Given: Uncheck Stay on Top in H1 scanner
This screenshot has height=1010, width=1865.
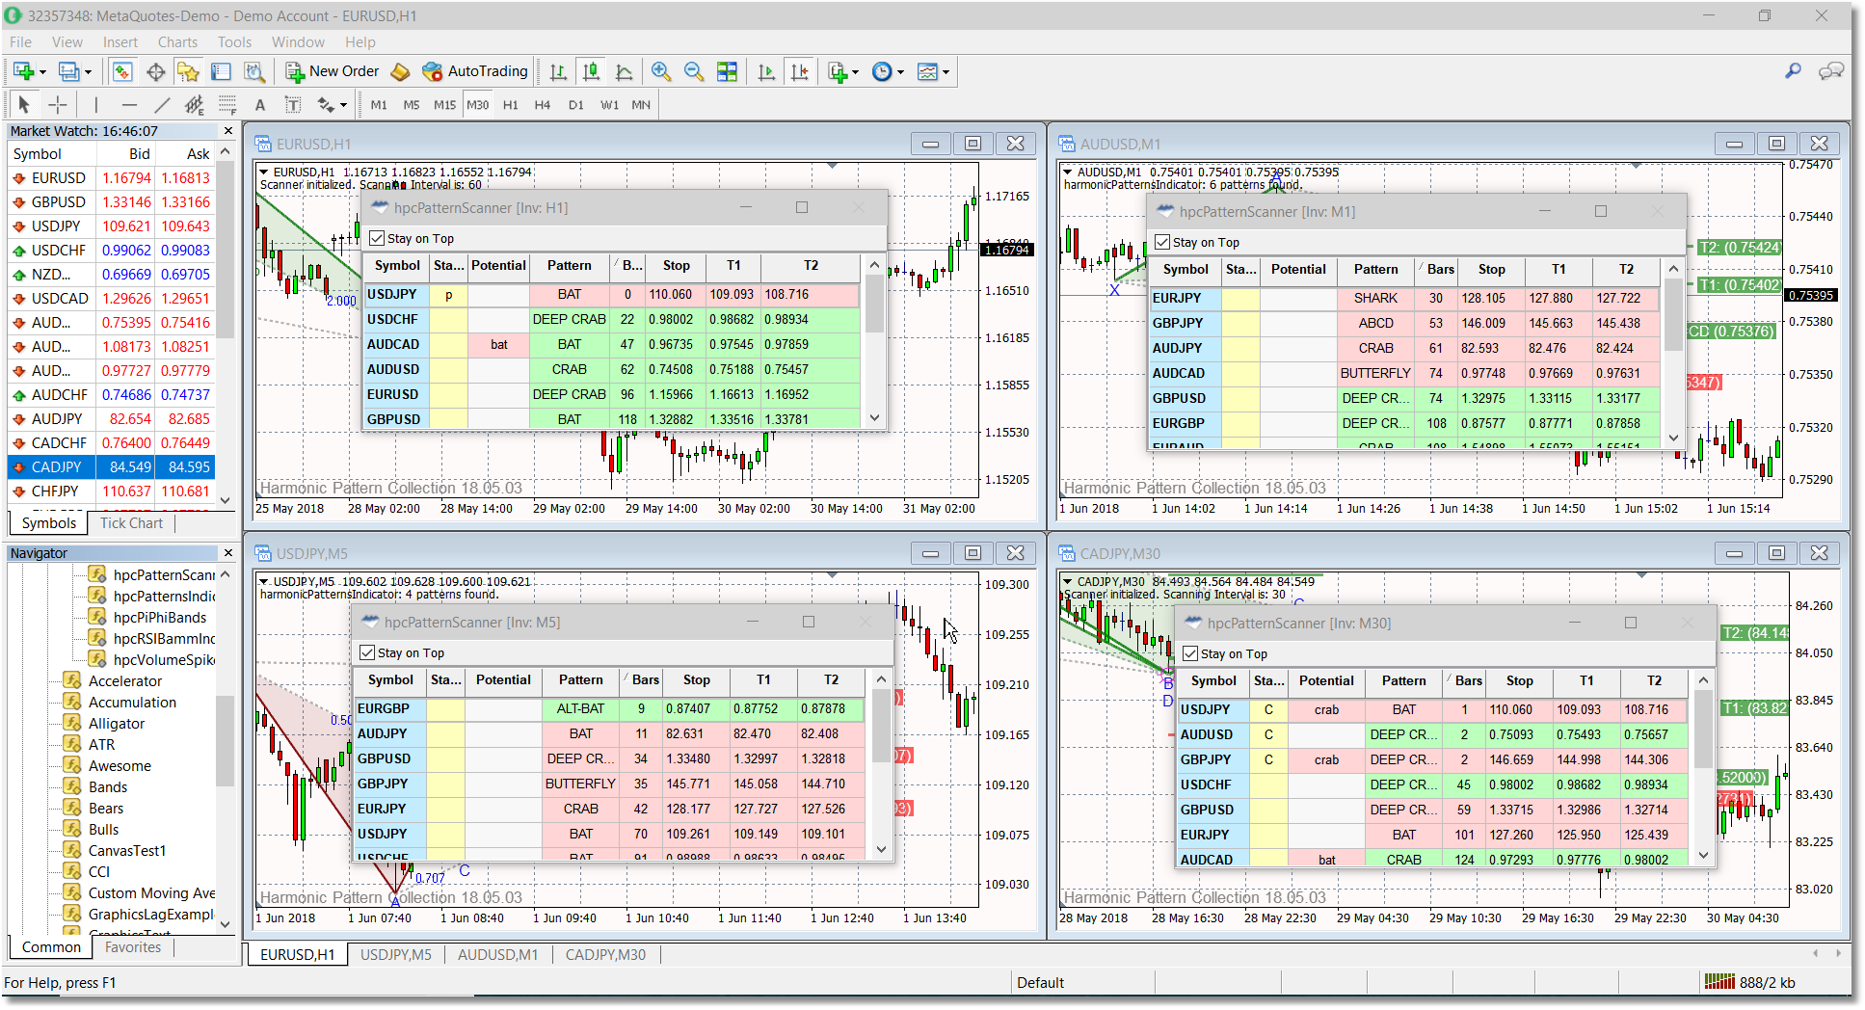Looking at the screenshot, I should point(378,238).
